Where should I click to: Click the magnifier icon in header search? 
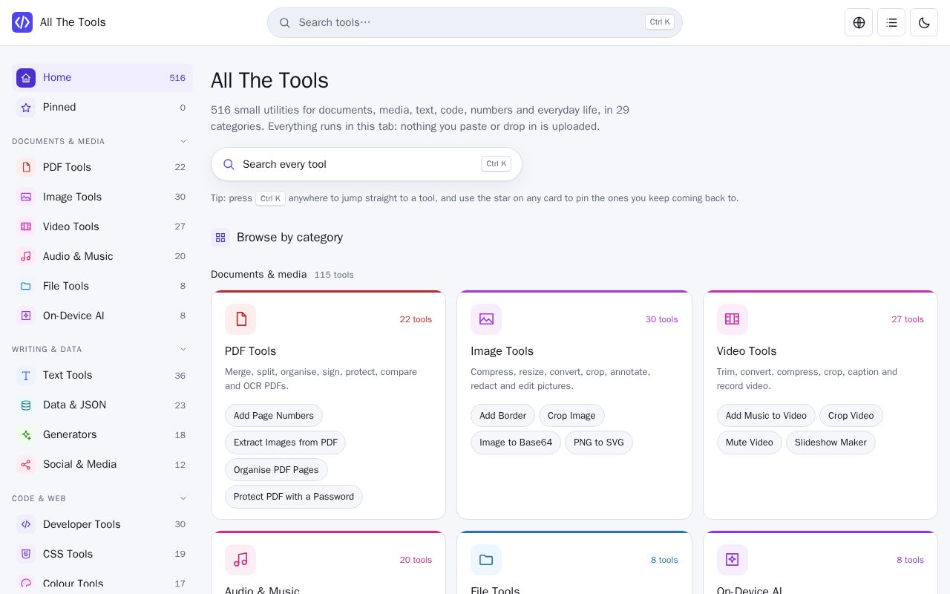(x=284, y=22)
